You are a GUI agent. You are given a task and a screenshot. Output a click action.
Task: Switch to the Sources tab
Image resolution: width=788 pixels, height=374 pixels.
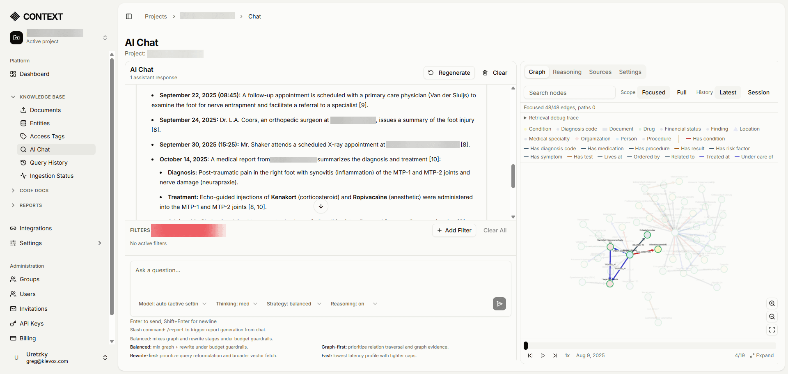(x=600, y=71)
